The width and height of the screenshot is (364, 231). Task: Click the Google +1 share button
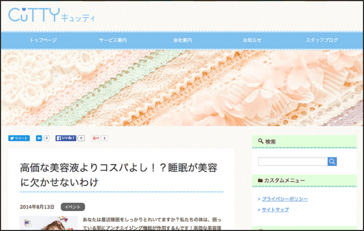click(96, 138)
